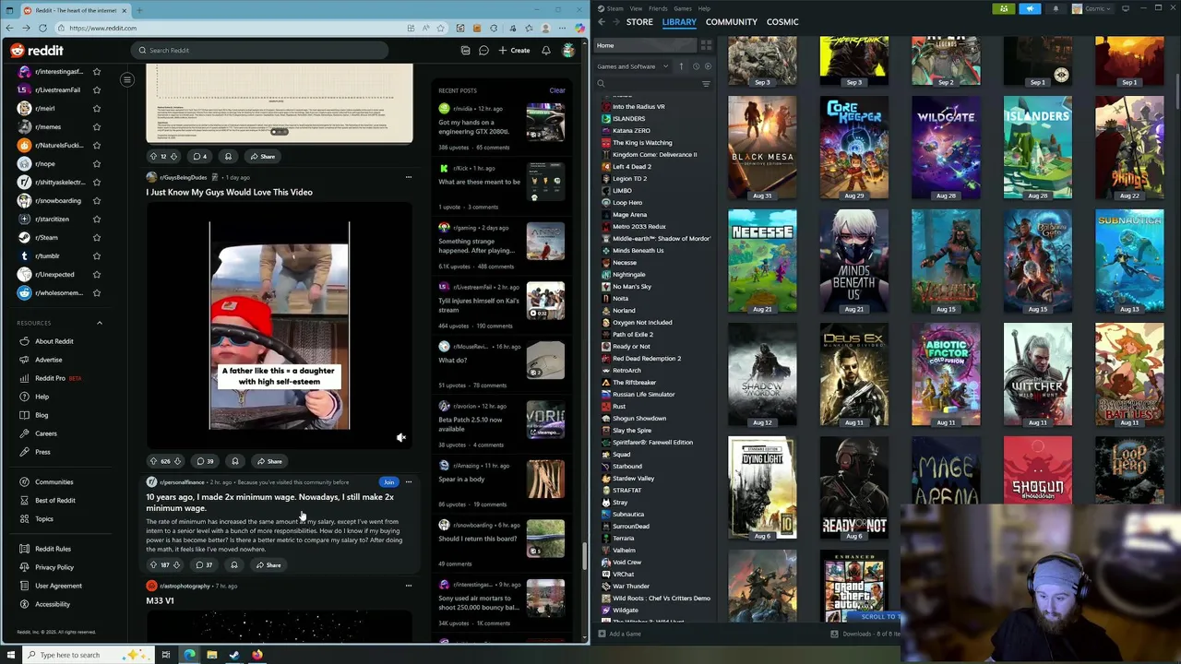Viewport: 1181px width, 664px height.
Task: Click Reddit page vertical scrollbar
Action: point(583,556)
